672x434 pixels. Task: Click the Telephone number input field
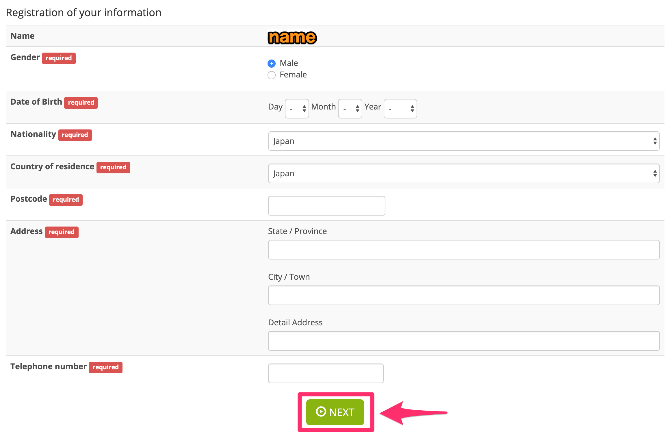(x=326, y=373)
